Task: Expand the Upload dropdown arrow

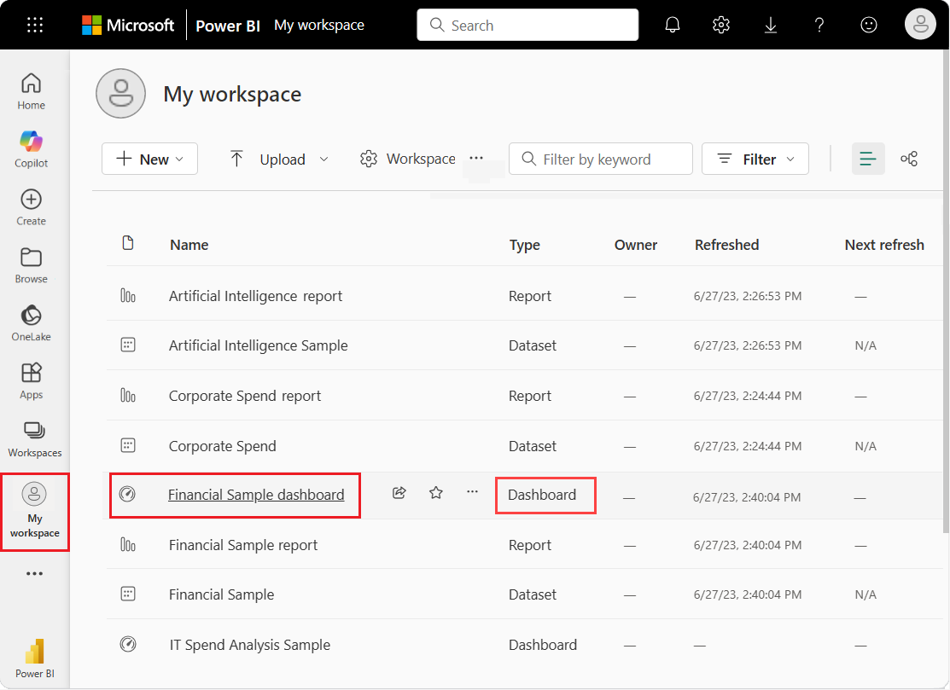Action: pos(323,159)
